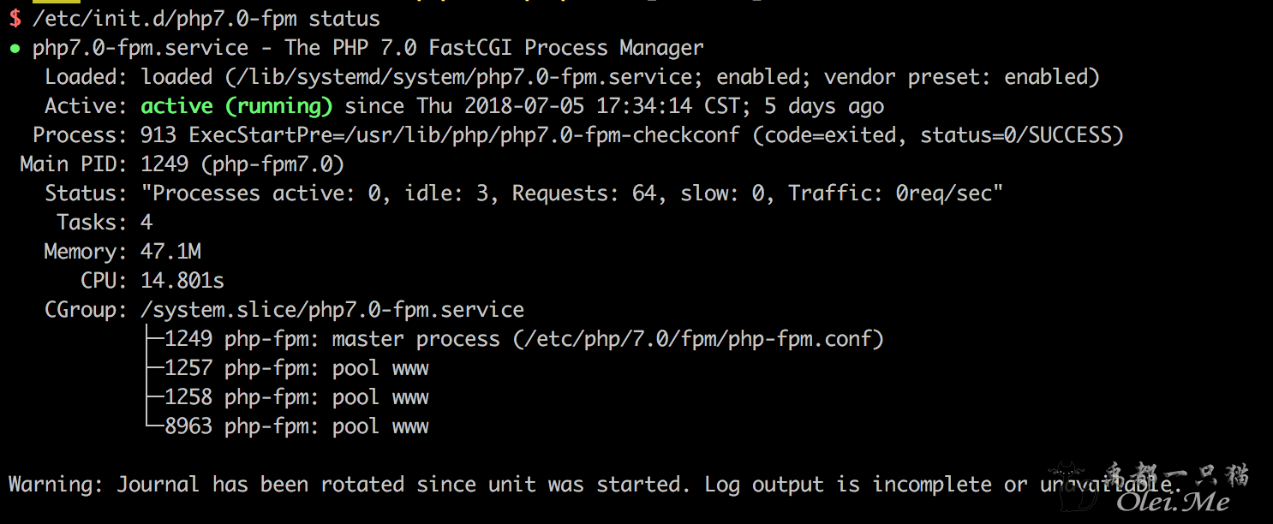The image size is (1273, 524).
Task: Click the CPU time 14.801s
Action: 182,282
